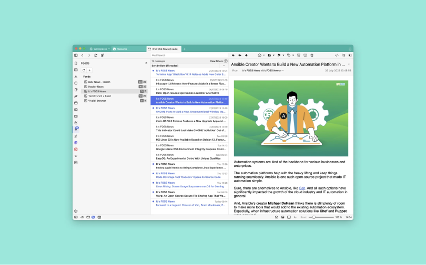Select the Hacker News feed
426x265 pixels.
click(95, 87)
